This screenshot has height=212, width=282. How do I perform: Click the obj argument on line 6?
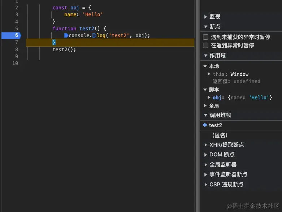140,35
